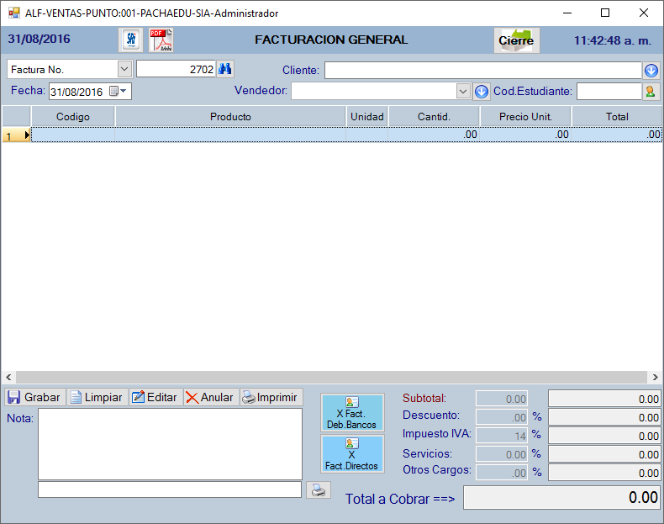Screen dimensions: 664x524
Task: Open student search icon beside Cod.Estudiante
Action: coord(651,91)
